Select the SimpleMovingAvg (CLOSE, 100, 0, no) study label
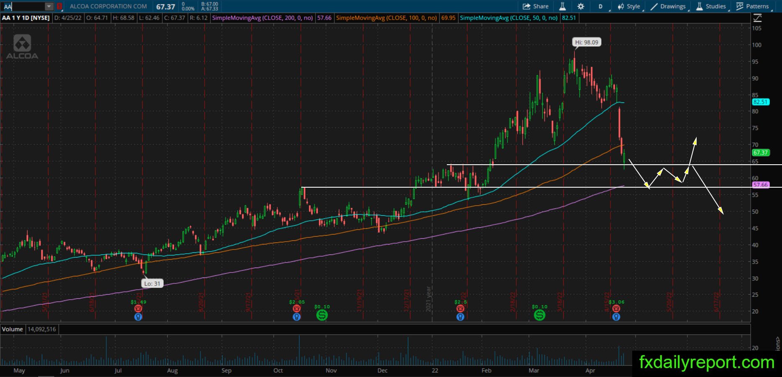Viewport: 782px width, 377px height. pos(386,18)
